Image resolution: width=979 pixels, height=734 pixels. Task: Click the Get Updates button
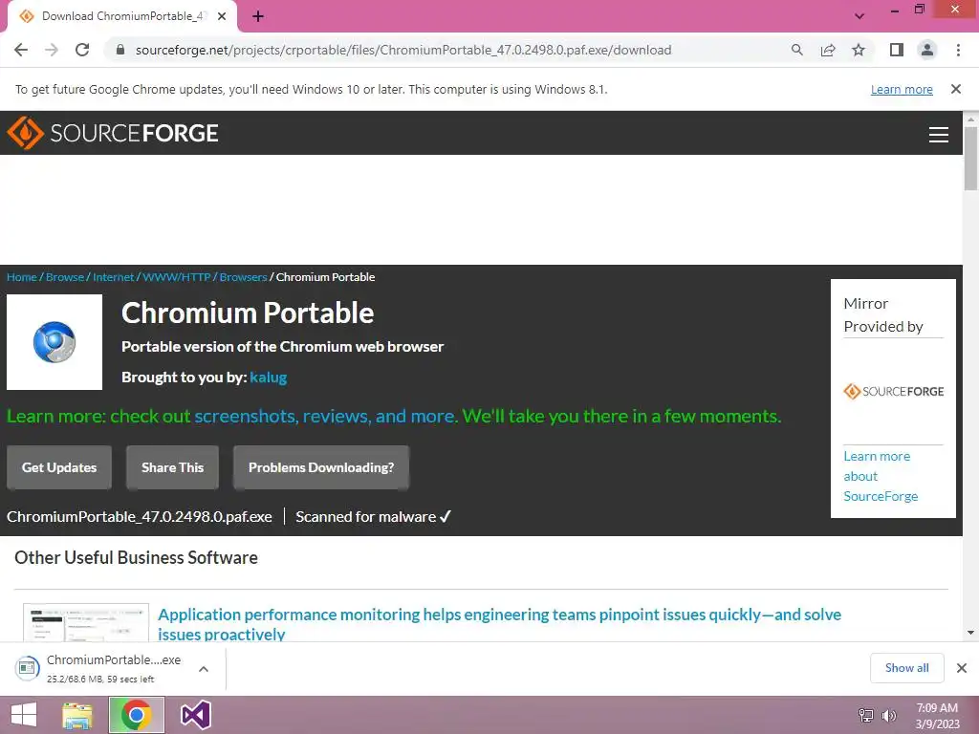click(x=59, y=467)
